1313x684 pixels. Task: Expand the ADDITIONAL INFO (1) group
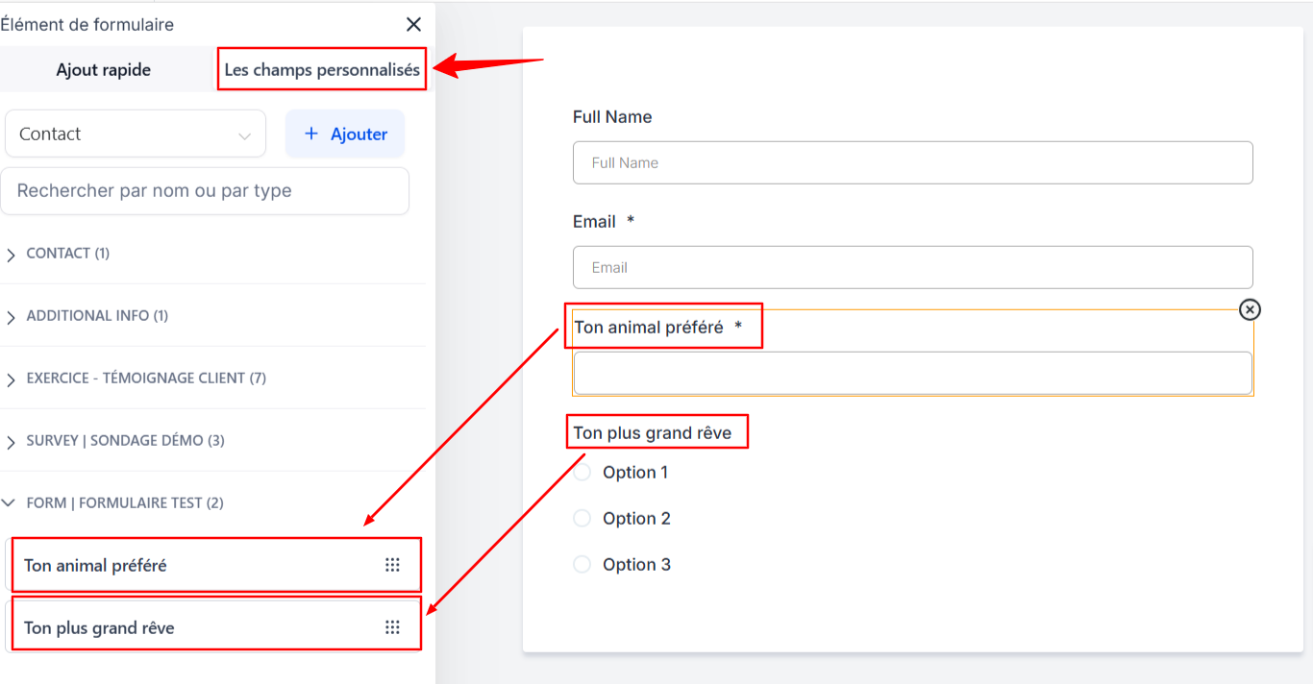tap(12, 317)
